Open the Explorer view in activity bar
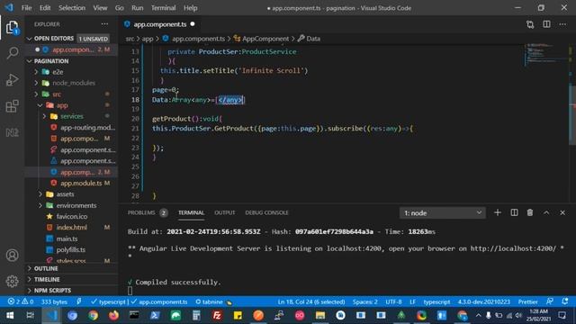 point(12,27)
